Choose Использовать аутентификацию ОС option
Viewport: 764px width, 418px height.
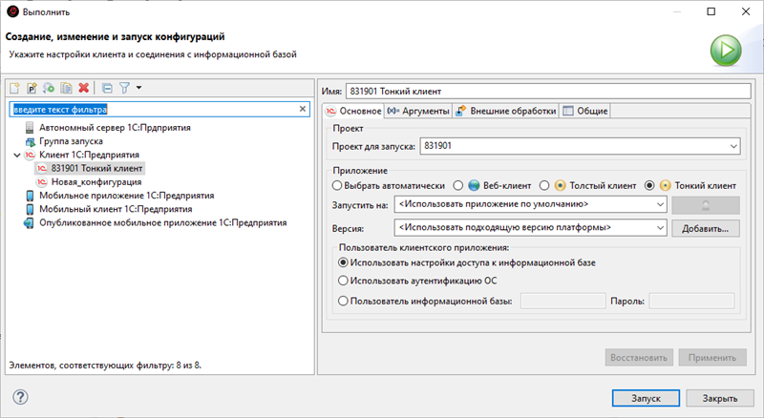pyautogui.click(x=343, y=281)
